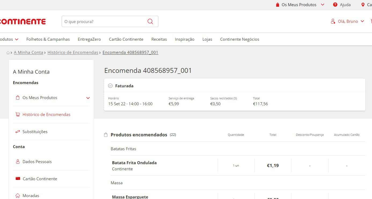Click the Serviço de entrega €5,99 value
The width and height of the screenshot is (372, 199).
click(x=174, y=104)
